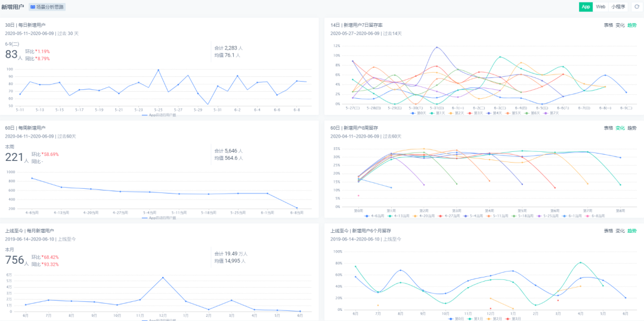Click the 83 人 daily new users figure
This screenshot has height=321, width=644.
tap(14, 55)
